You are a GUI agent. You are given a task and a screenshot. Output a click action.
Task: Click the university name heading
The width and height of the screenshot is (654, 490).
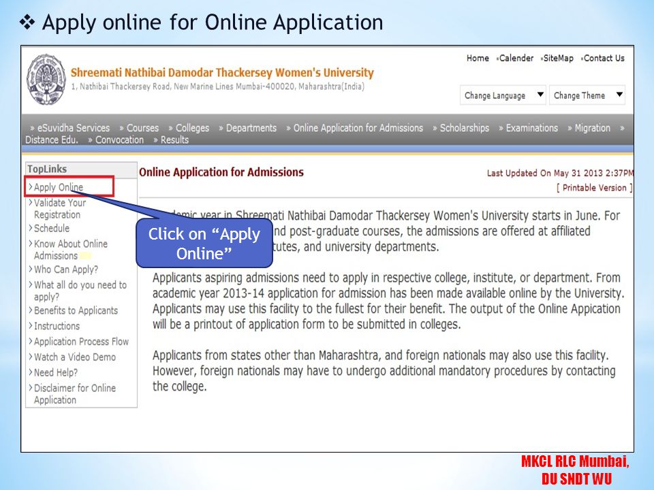(x=222, y=73)
